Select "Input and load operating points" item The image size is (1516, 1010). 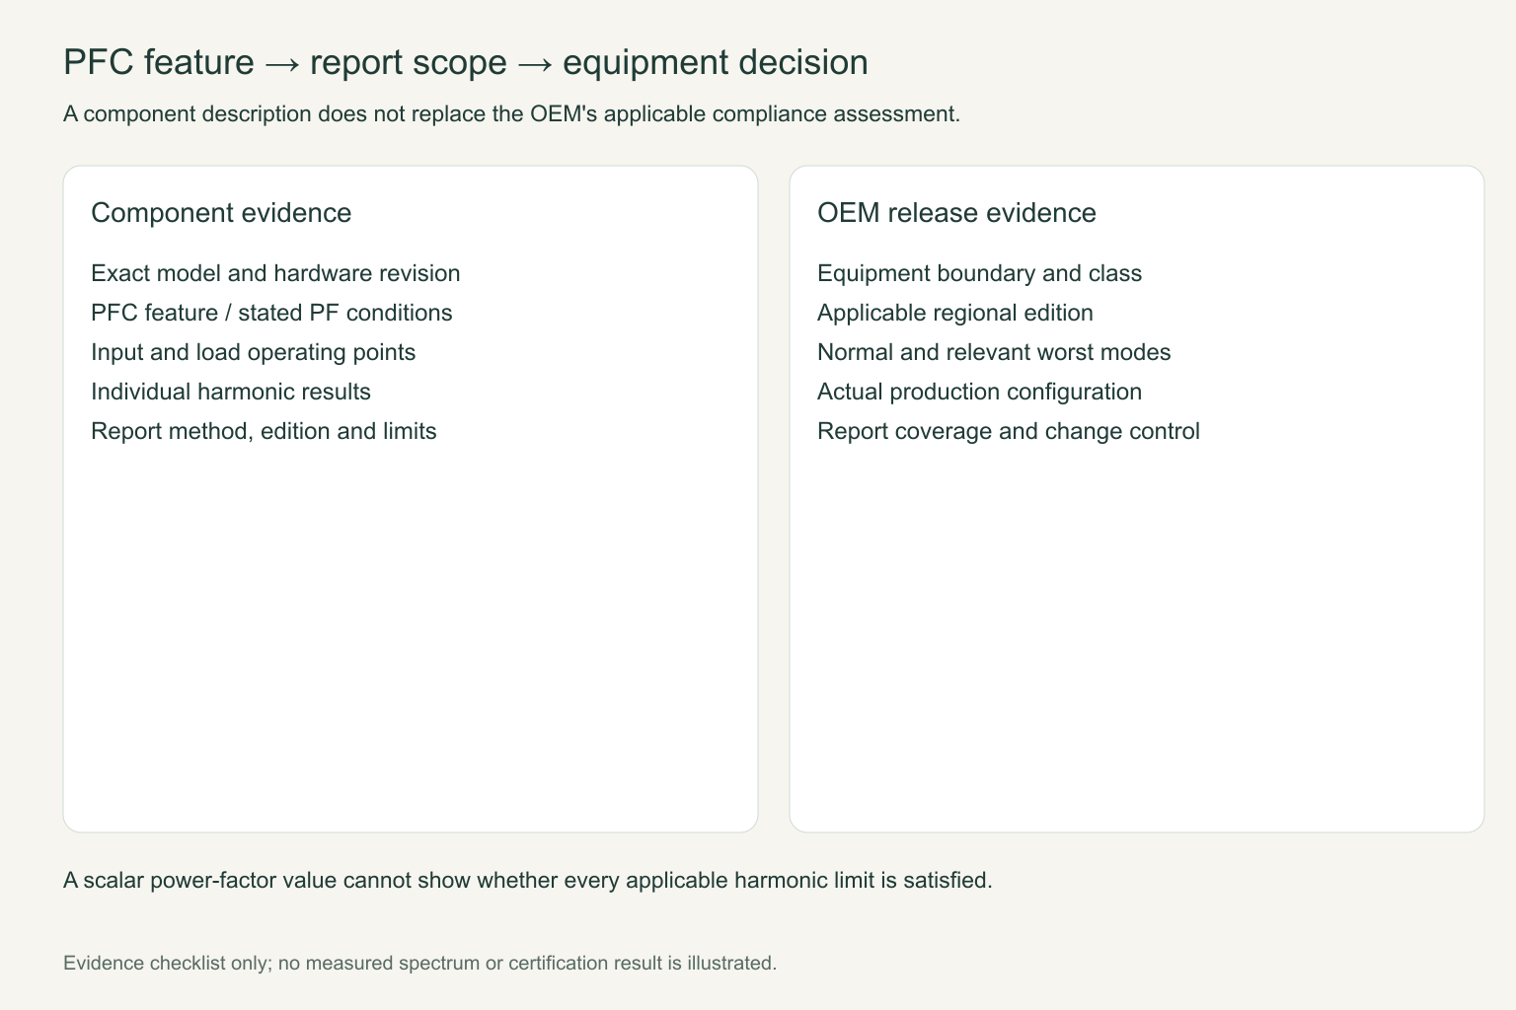253,352
